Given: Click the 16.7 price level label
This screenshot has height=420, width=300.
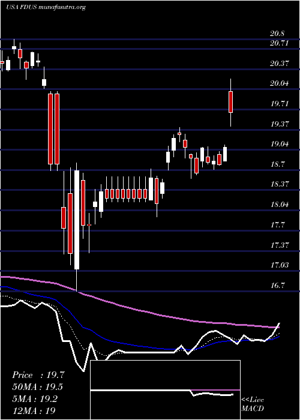Looking at the screenshot, I should [277, 286].
